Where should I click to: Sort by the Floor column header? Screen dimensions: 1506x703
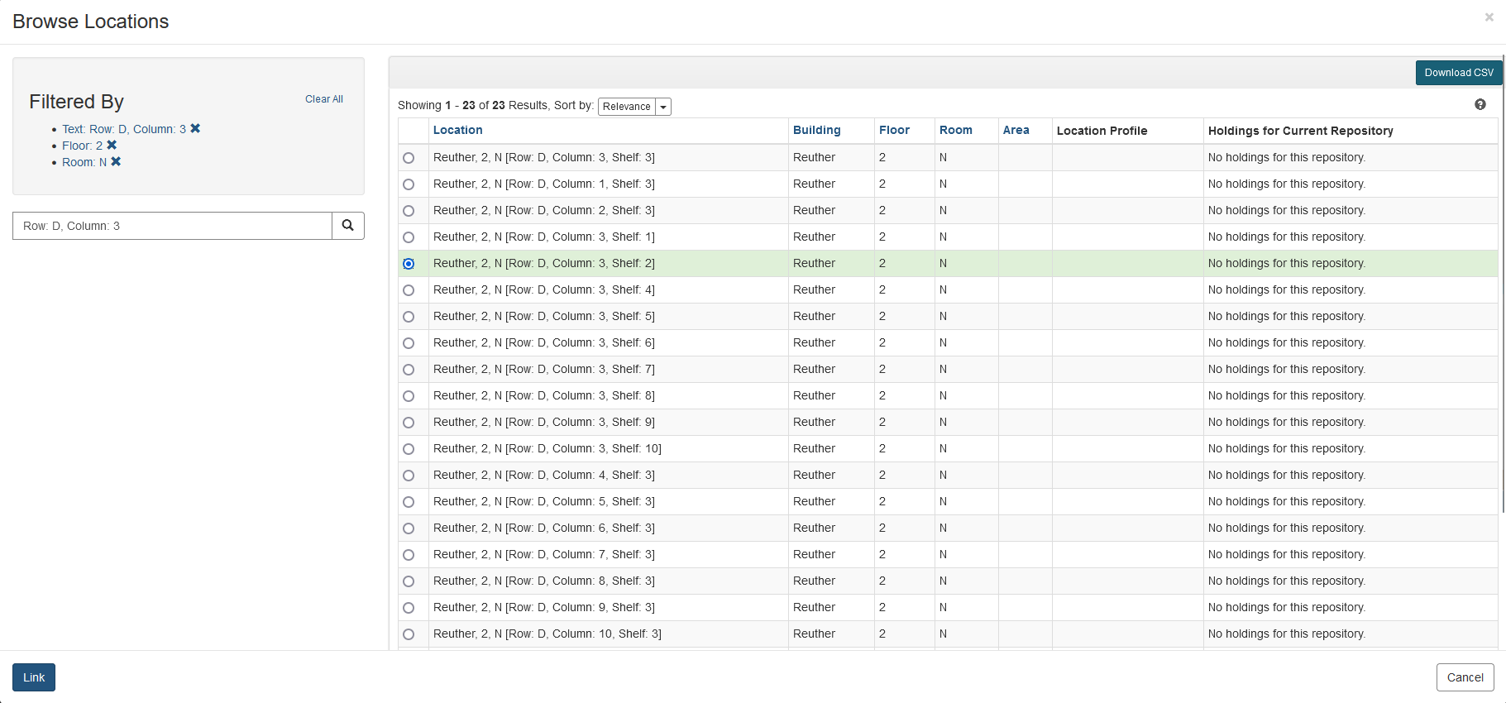coord(894,131)
